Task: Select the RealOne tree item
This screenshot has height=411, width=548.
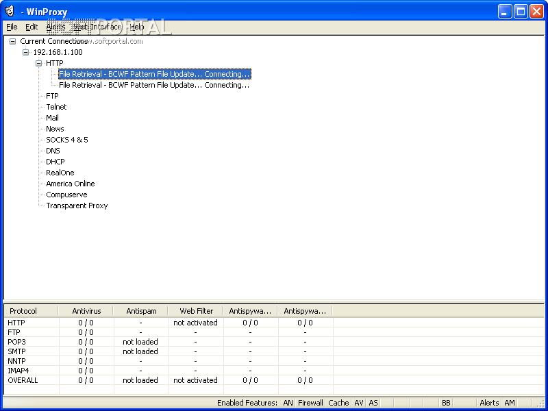Action: [x=60, y=173]
